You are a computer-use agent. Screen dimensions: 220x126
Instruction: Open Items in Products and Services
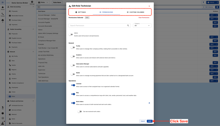click(x=13, y=119)
